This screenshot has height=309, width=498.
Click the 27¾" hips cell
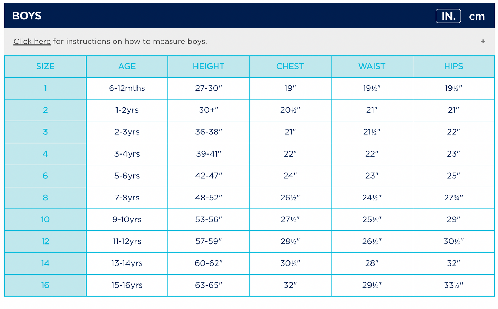tap(454, 198)
